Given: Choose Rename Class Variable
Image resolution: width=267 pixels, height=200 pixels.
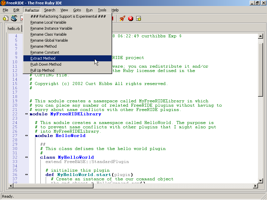Looking at the screenshot, I should pyautogui.click(x=67, y=34).
